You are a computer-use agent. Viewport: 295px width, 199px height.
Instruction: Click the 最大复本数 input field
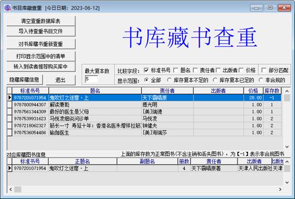click(x=91, y=79)
